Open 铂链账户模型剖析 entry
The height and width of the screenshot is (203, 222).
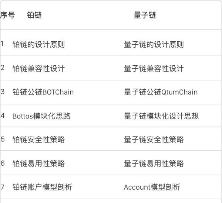click(x=42, y=187)
